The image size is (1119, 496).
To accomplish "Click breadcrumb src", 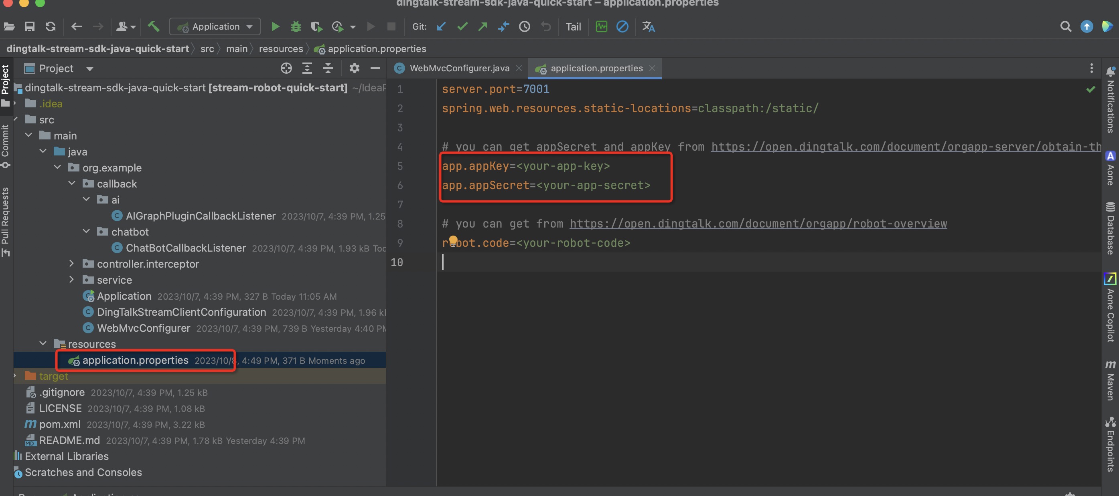I will pyautogui.click(x=207, y=48).
